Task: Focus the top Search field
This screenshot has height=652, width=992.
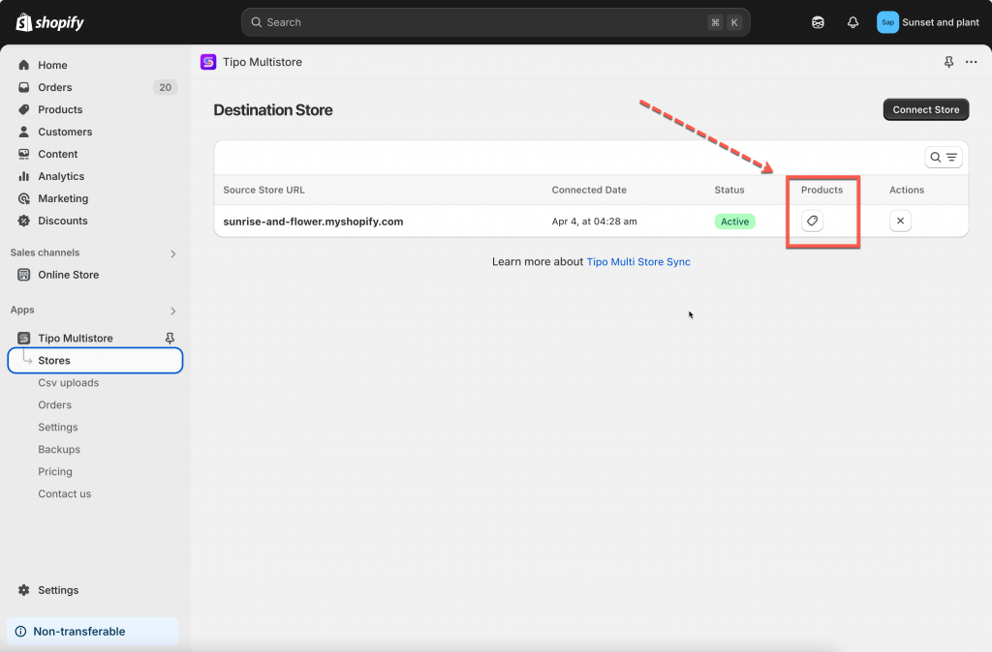Action: pyautogui.click(x=495, y=22)
